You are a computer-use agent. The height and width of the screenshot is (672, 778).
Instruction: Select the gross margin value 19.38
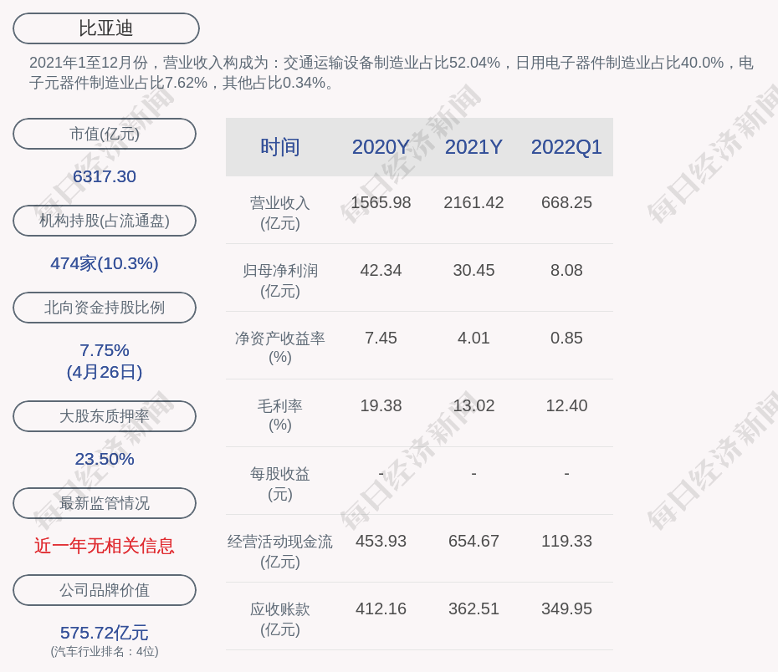click(x=381, y=406)
